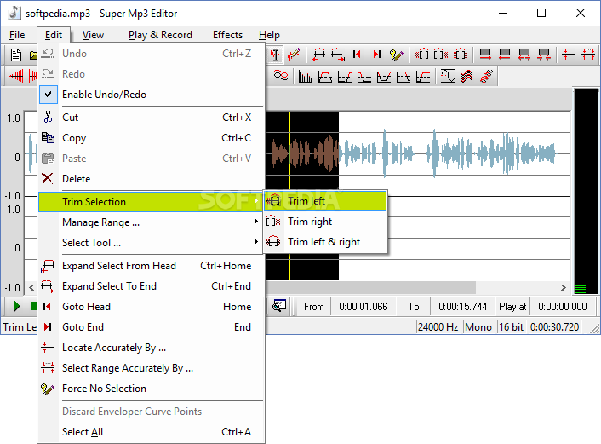This screenshot has height=444, width=601.
Task: Choose Expand Select To End menu entry
Action: point(151,286)
